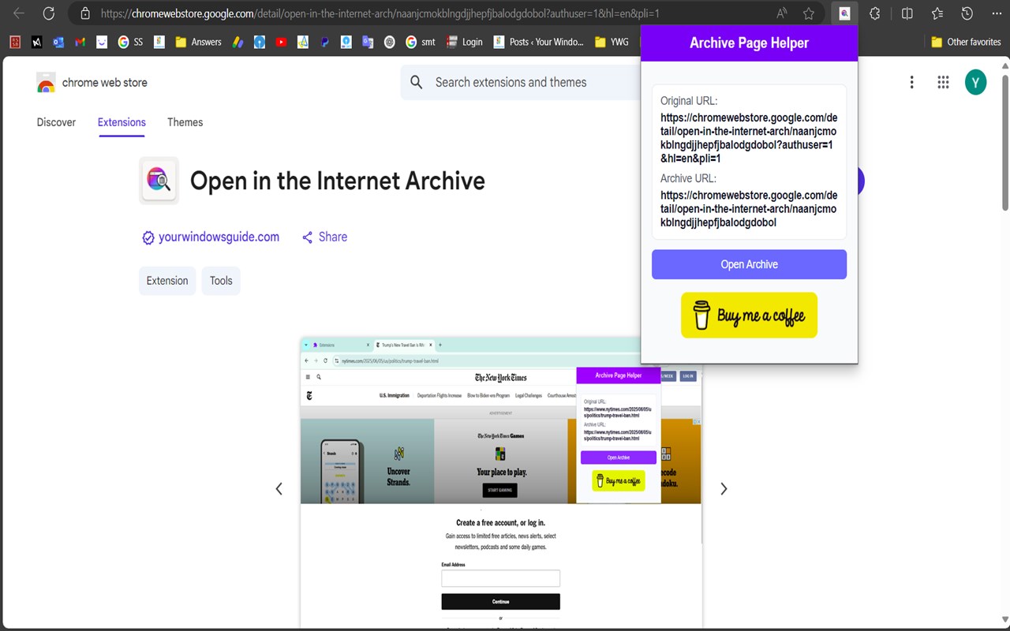Open the Google apps grid

943,82
